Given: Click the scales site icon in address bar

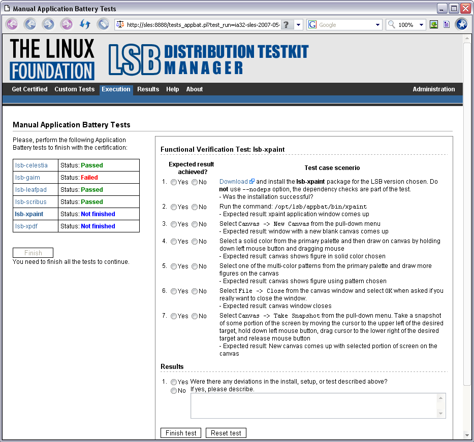Looking at the screenshot, I should (120, 24).
